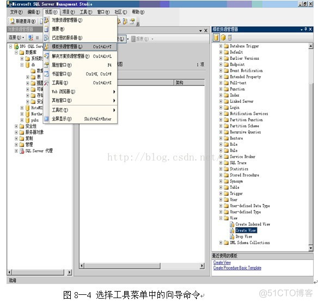
Task: Choose 模板资源管理器 from the menu
Action: [80, 47]
